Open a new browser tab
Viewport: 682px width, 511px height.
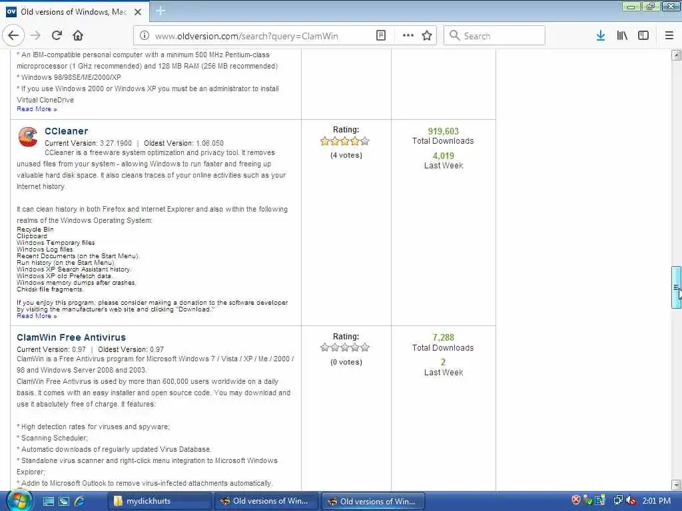[x=161, y=11]
